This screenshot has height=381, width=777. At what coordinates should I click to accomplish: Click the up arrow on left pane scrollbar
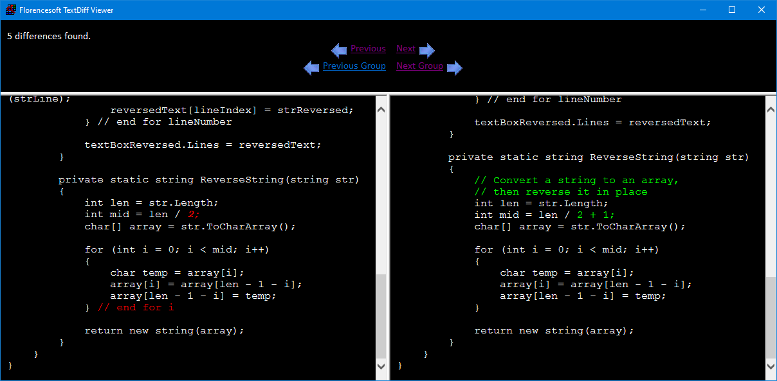[381, 109]
